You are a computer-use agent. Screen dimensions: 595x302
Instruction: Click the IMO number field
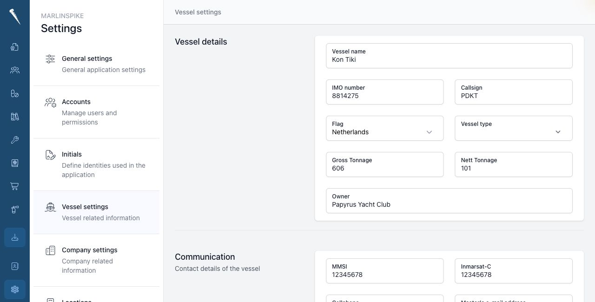point(384,92)
